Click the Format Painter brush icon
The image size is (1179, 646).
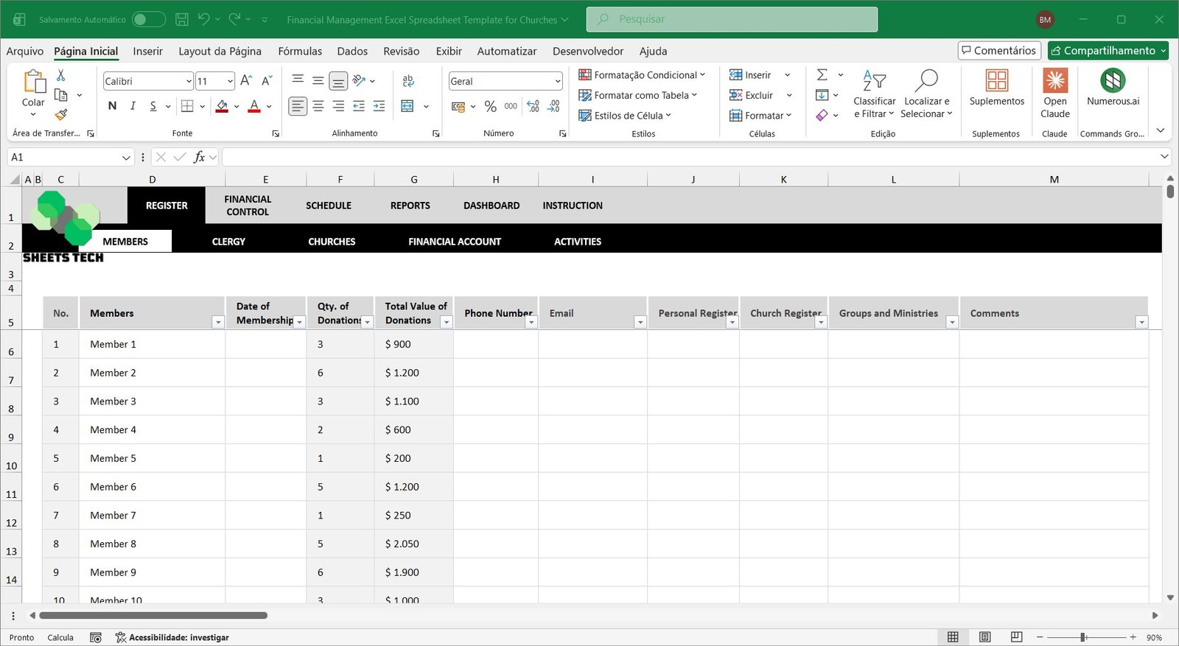coord(61,114)
